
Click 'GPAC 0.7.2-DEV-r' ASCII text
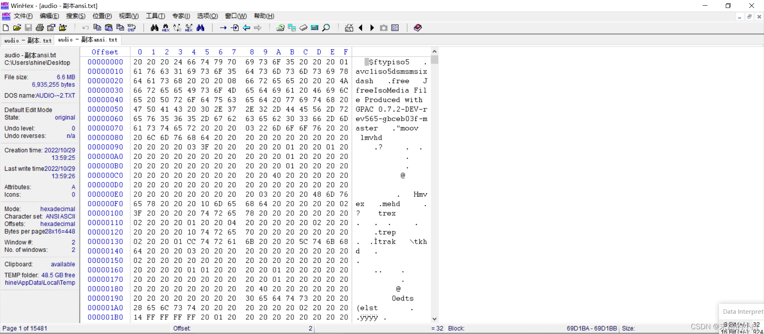click(x=391, y=109)
